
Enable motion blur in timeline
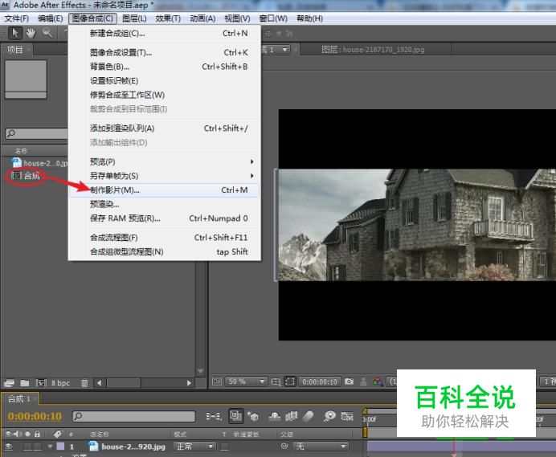(309, 416)
